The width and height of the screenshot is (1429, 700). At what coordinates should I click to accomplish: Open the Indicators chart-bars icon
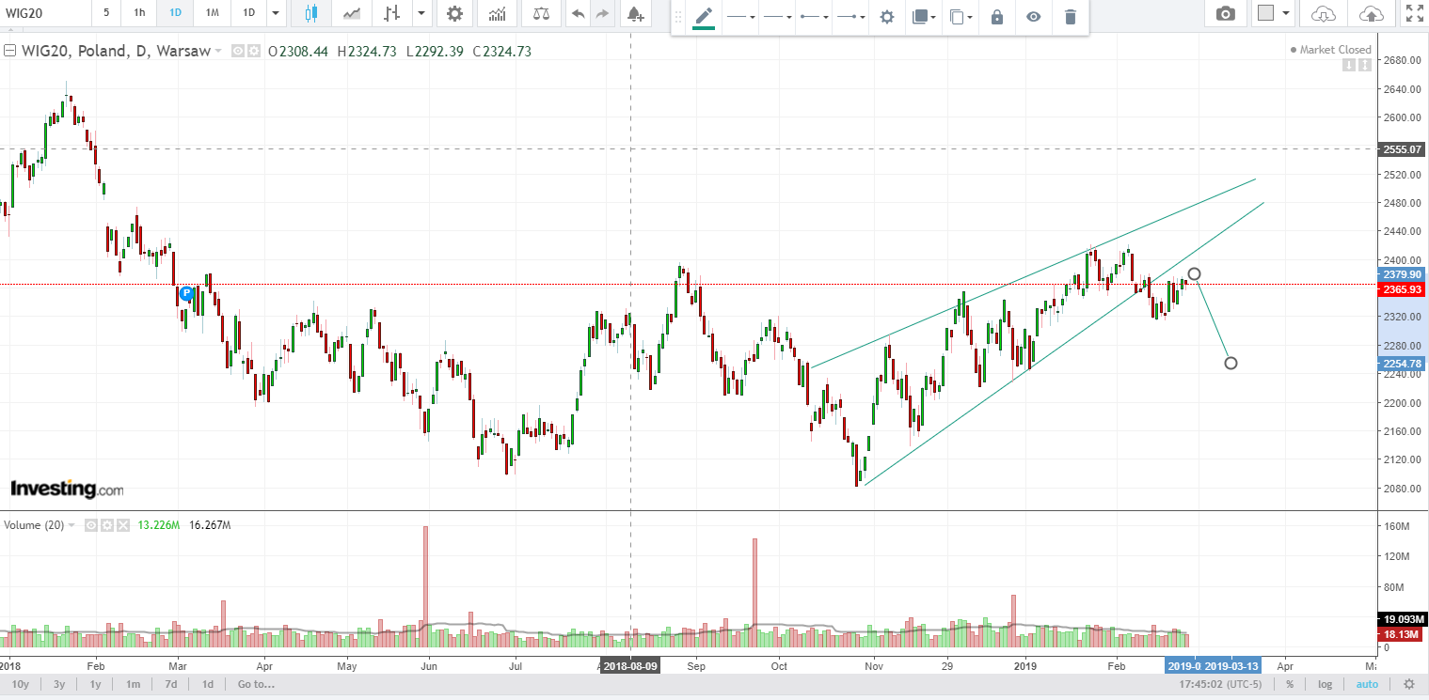[497, 13]
